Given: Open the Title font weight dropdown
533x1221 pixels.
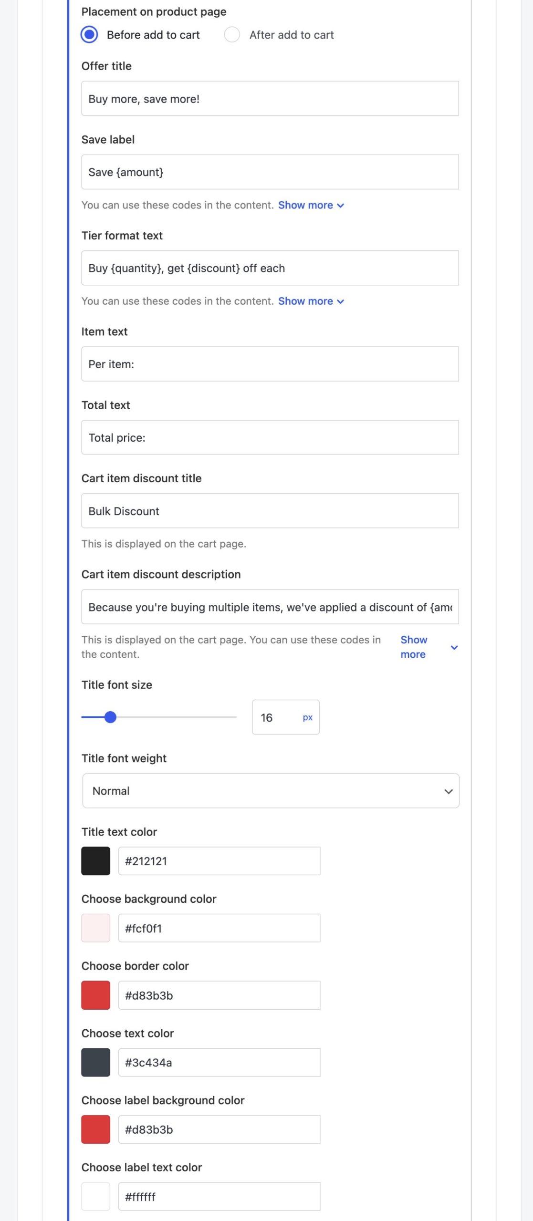Looking at the screenshot, I should [271, 790].
